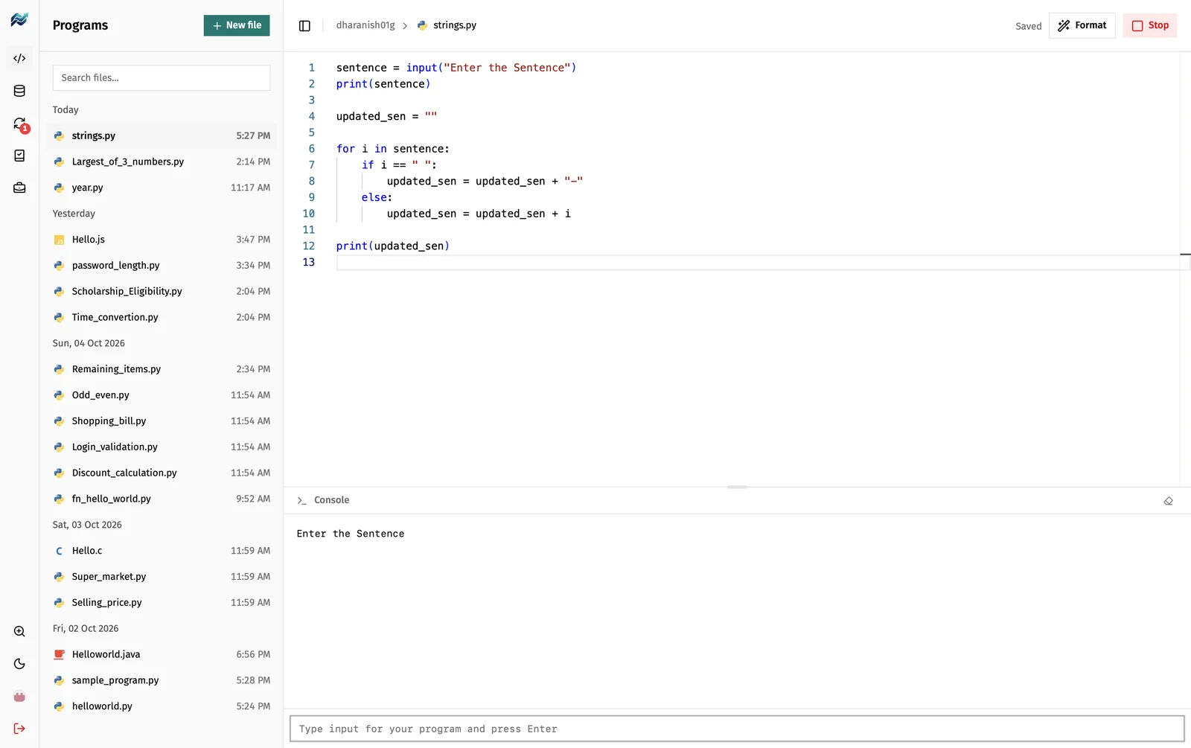Open Discount_calculation.py file
This screenshot has height=748, width=1191.
(x=162, y=473)
